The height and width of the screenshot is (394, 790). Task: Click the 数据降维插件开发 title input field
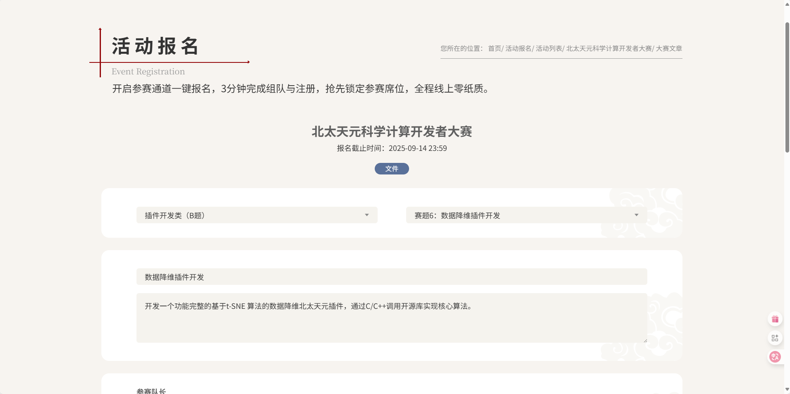point(391,277)
